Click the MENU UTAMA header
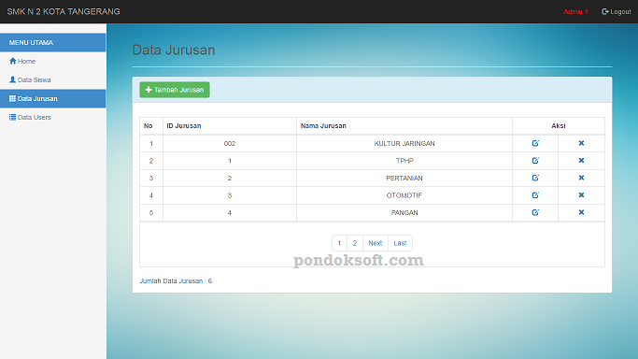The height and width of the screenshot is (359, 638). (53, 42)
